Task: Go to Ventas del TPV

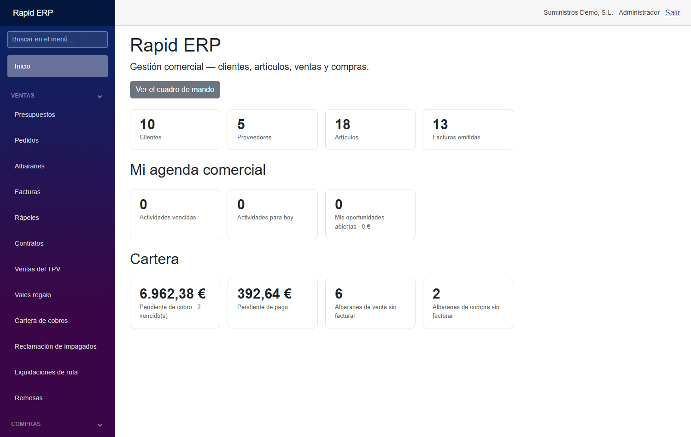Action: (x=58, y=269)
